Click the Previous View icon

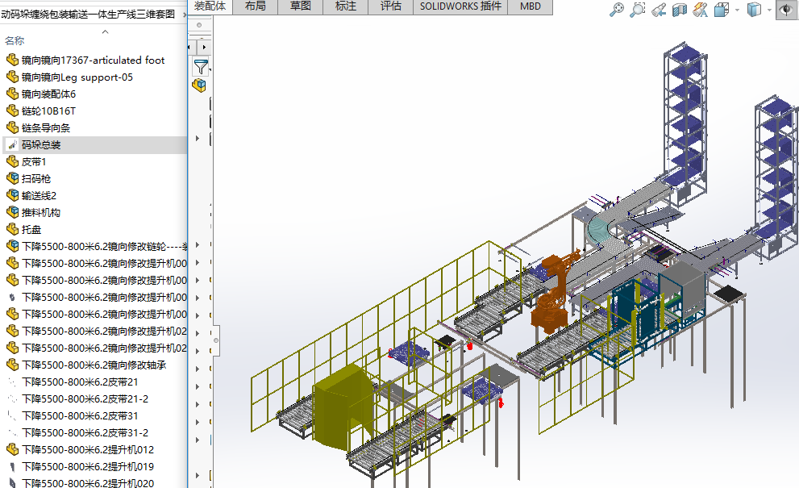pyautogui.click(x=659, y=10)
